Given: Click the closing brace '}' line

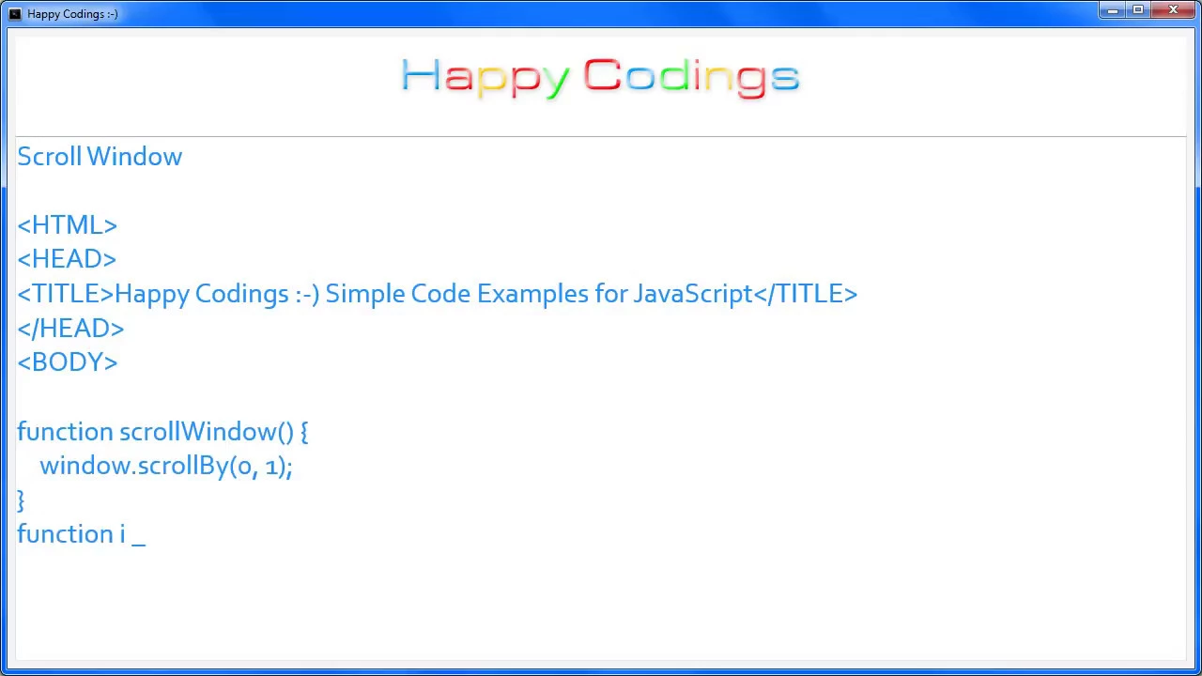Looking at the screenshot, I should point(21,499).
